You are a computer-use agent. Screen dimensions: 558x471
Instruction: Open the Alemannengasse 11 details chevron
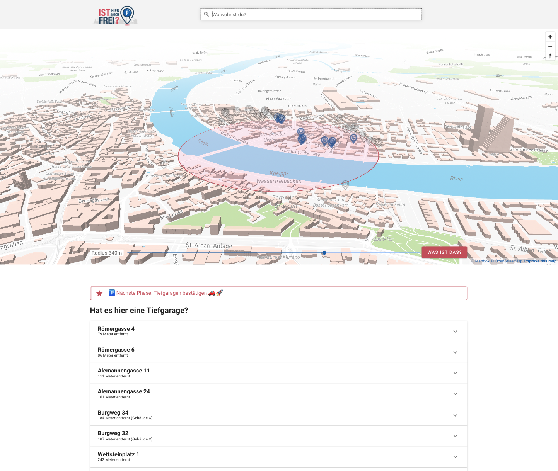click(x=455, y=373)
